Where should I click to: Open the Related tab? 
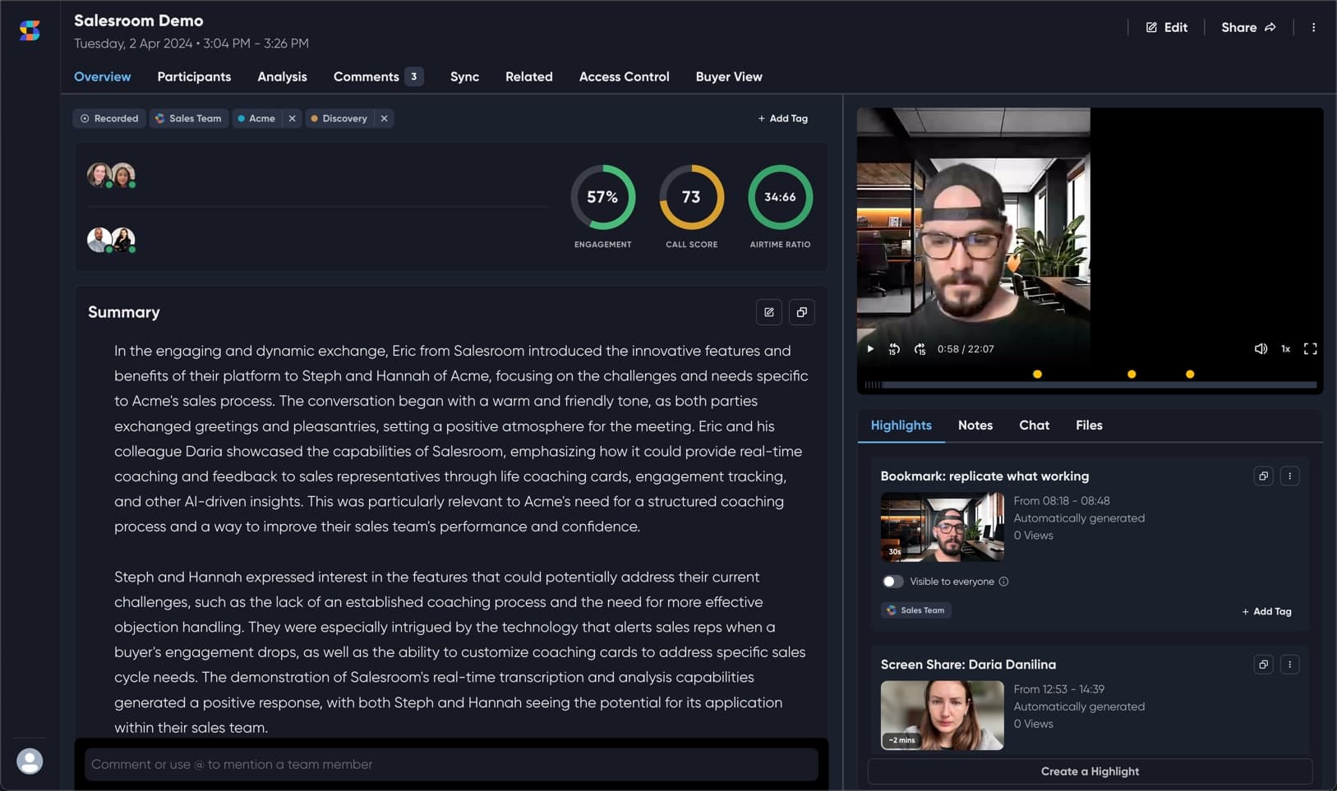[x=528, y=76]
